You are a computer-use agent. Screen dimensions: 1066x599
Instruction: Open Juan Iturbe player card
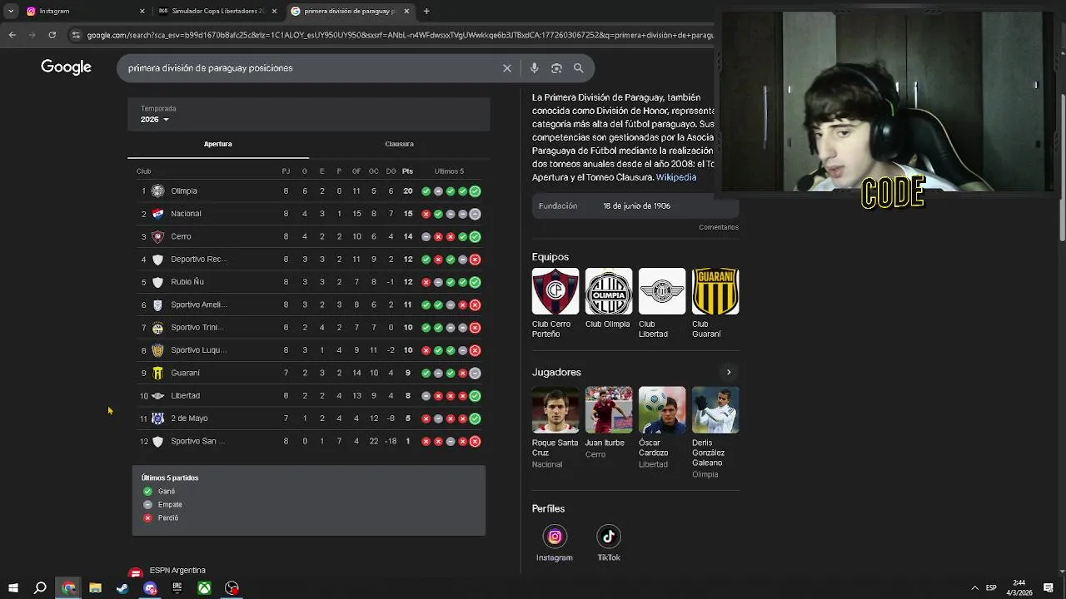[608, 423]
